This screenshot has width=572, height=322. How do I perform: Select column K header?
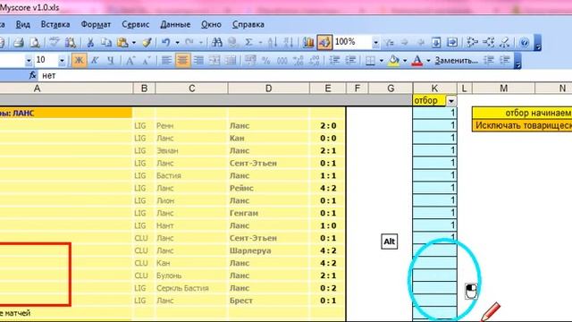tap(434, 89)
